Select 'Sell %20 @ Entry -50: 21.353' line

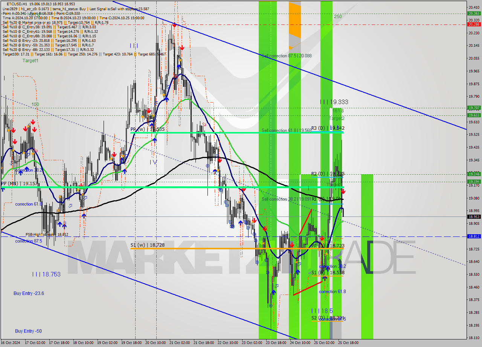48,45
